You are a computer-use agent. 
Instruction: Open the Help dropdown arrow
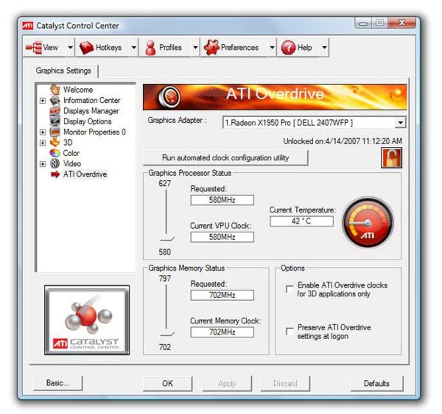324,48
